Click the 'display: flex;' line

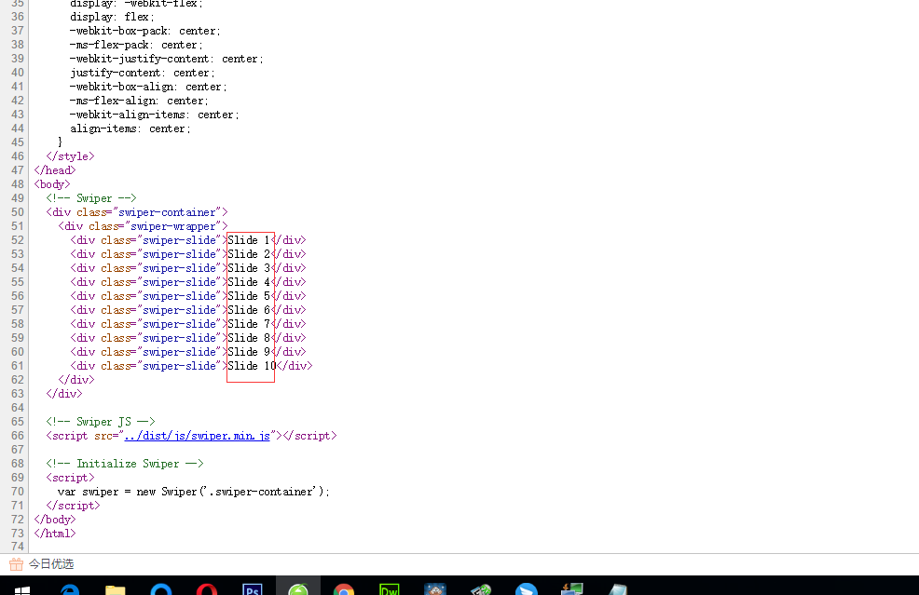[x=112, y=17]
